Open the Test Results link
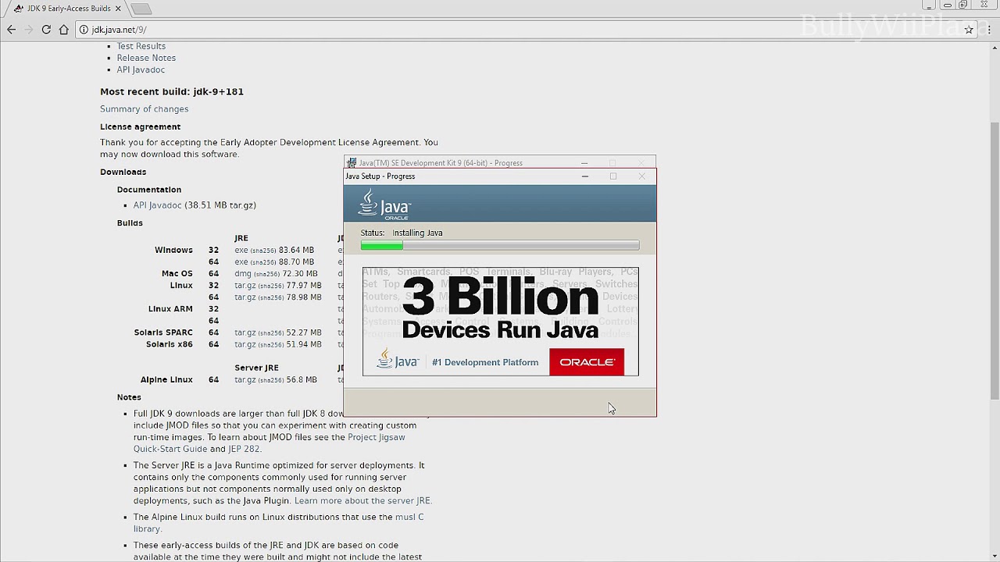 (141, 46)
